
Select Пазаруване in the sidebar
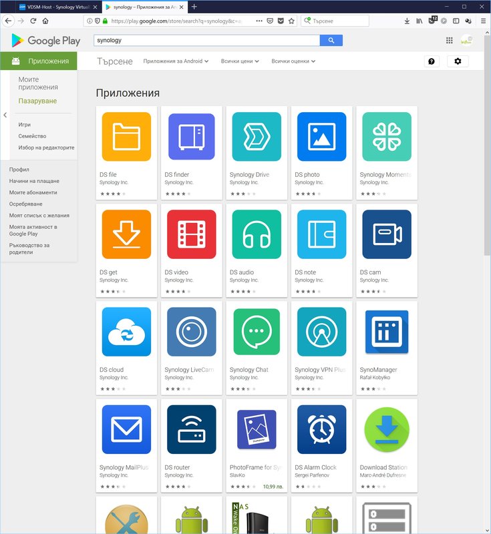[37, 101]
